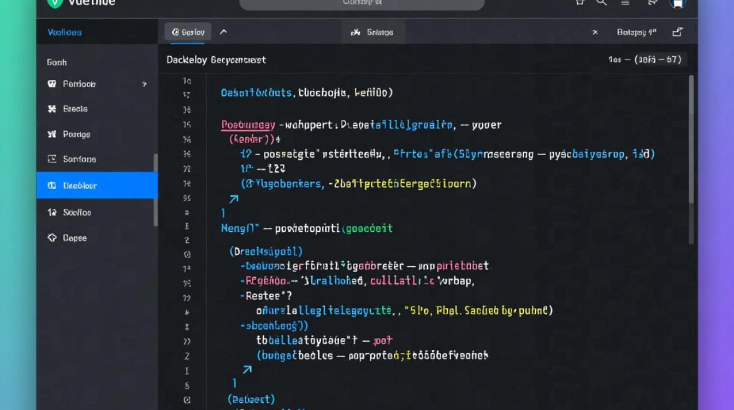Click the icon beside the "Poaage" sidebar item
The height and width of the screenshot is (410, 734).
[52, 134]
